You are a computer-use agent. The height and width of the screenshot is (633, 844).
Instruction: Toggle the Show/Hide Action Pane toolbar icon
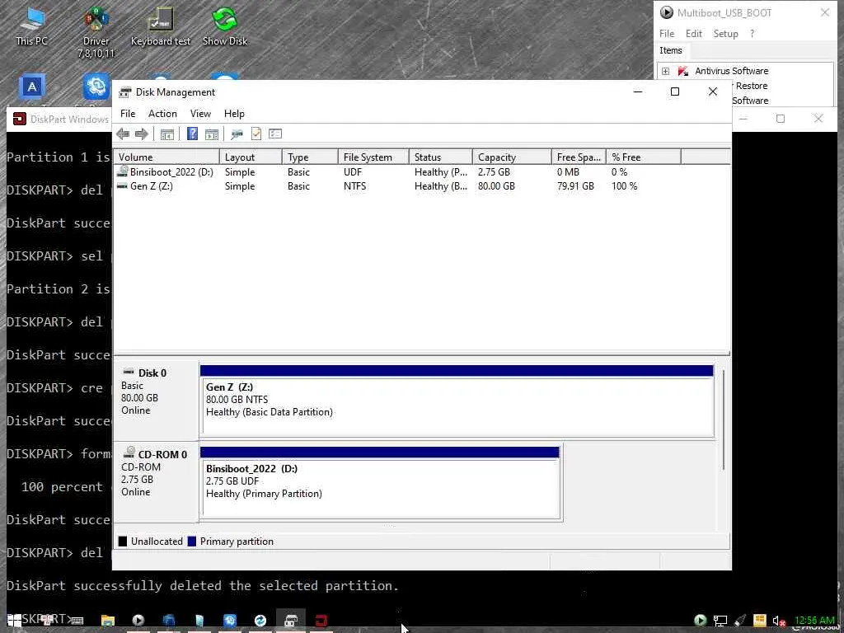click(x=212, y=134)
